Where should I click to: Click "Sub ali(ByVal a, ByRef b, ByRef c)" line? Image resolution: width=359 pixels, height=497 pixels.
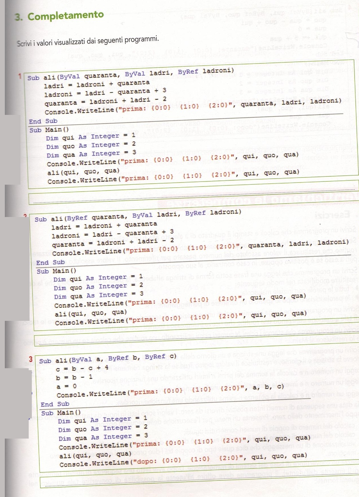pyautogui.click(x=108, y=359)
